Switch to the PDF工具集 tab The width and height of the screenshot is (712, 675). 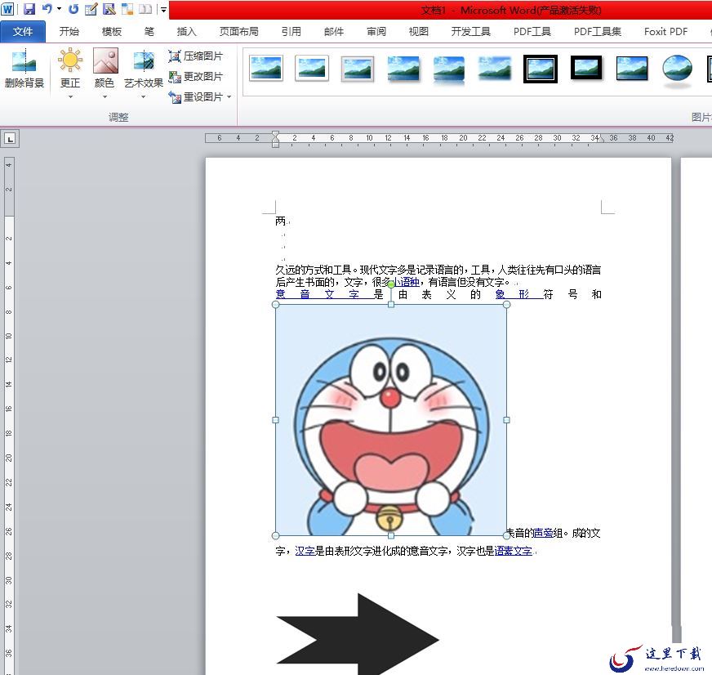tap(598, 31)
